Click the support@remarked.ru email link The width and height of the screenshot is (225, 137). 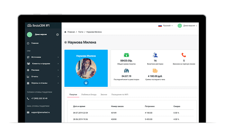41,112
